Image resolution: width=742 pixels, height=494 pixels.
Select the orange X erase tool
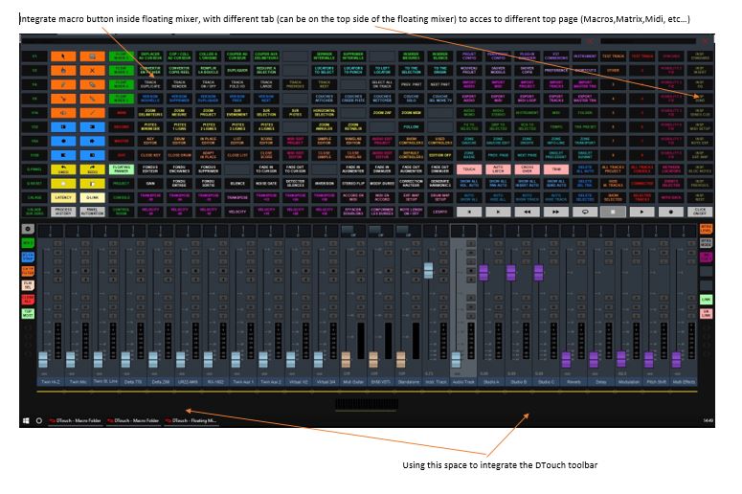pyautogui.click(x=92, y=71)
